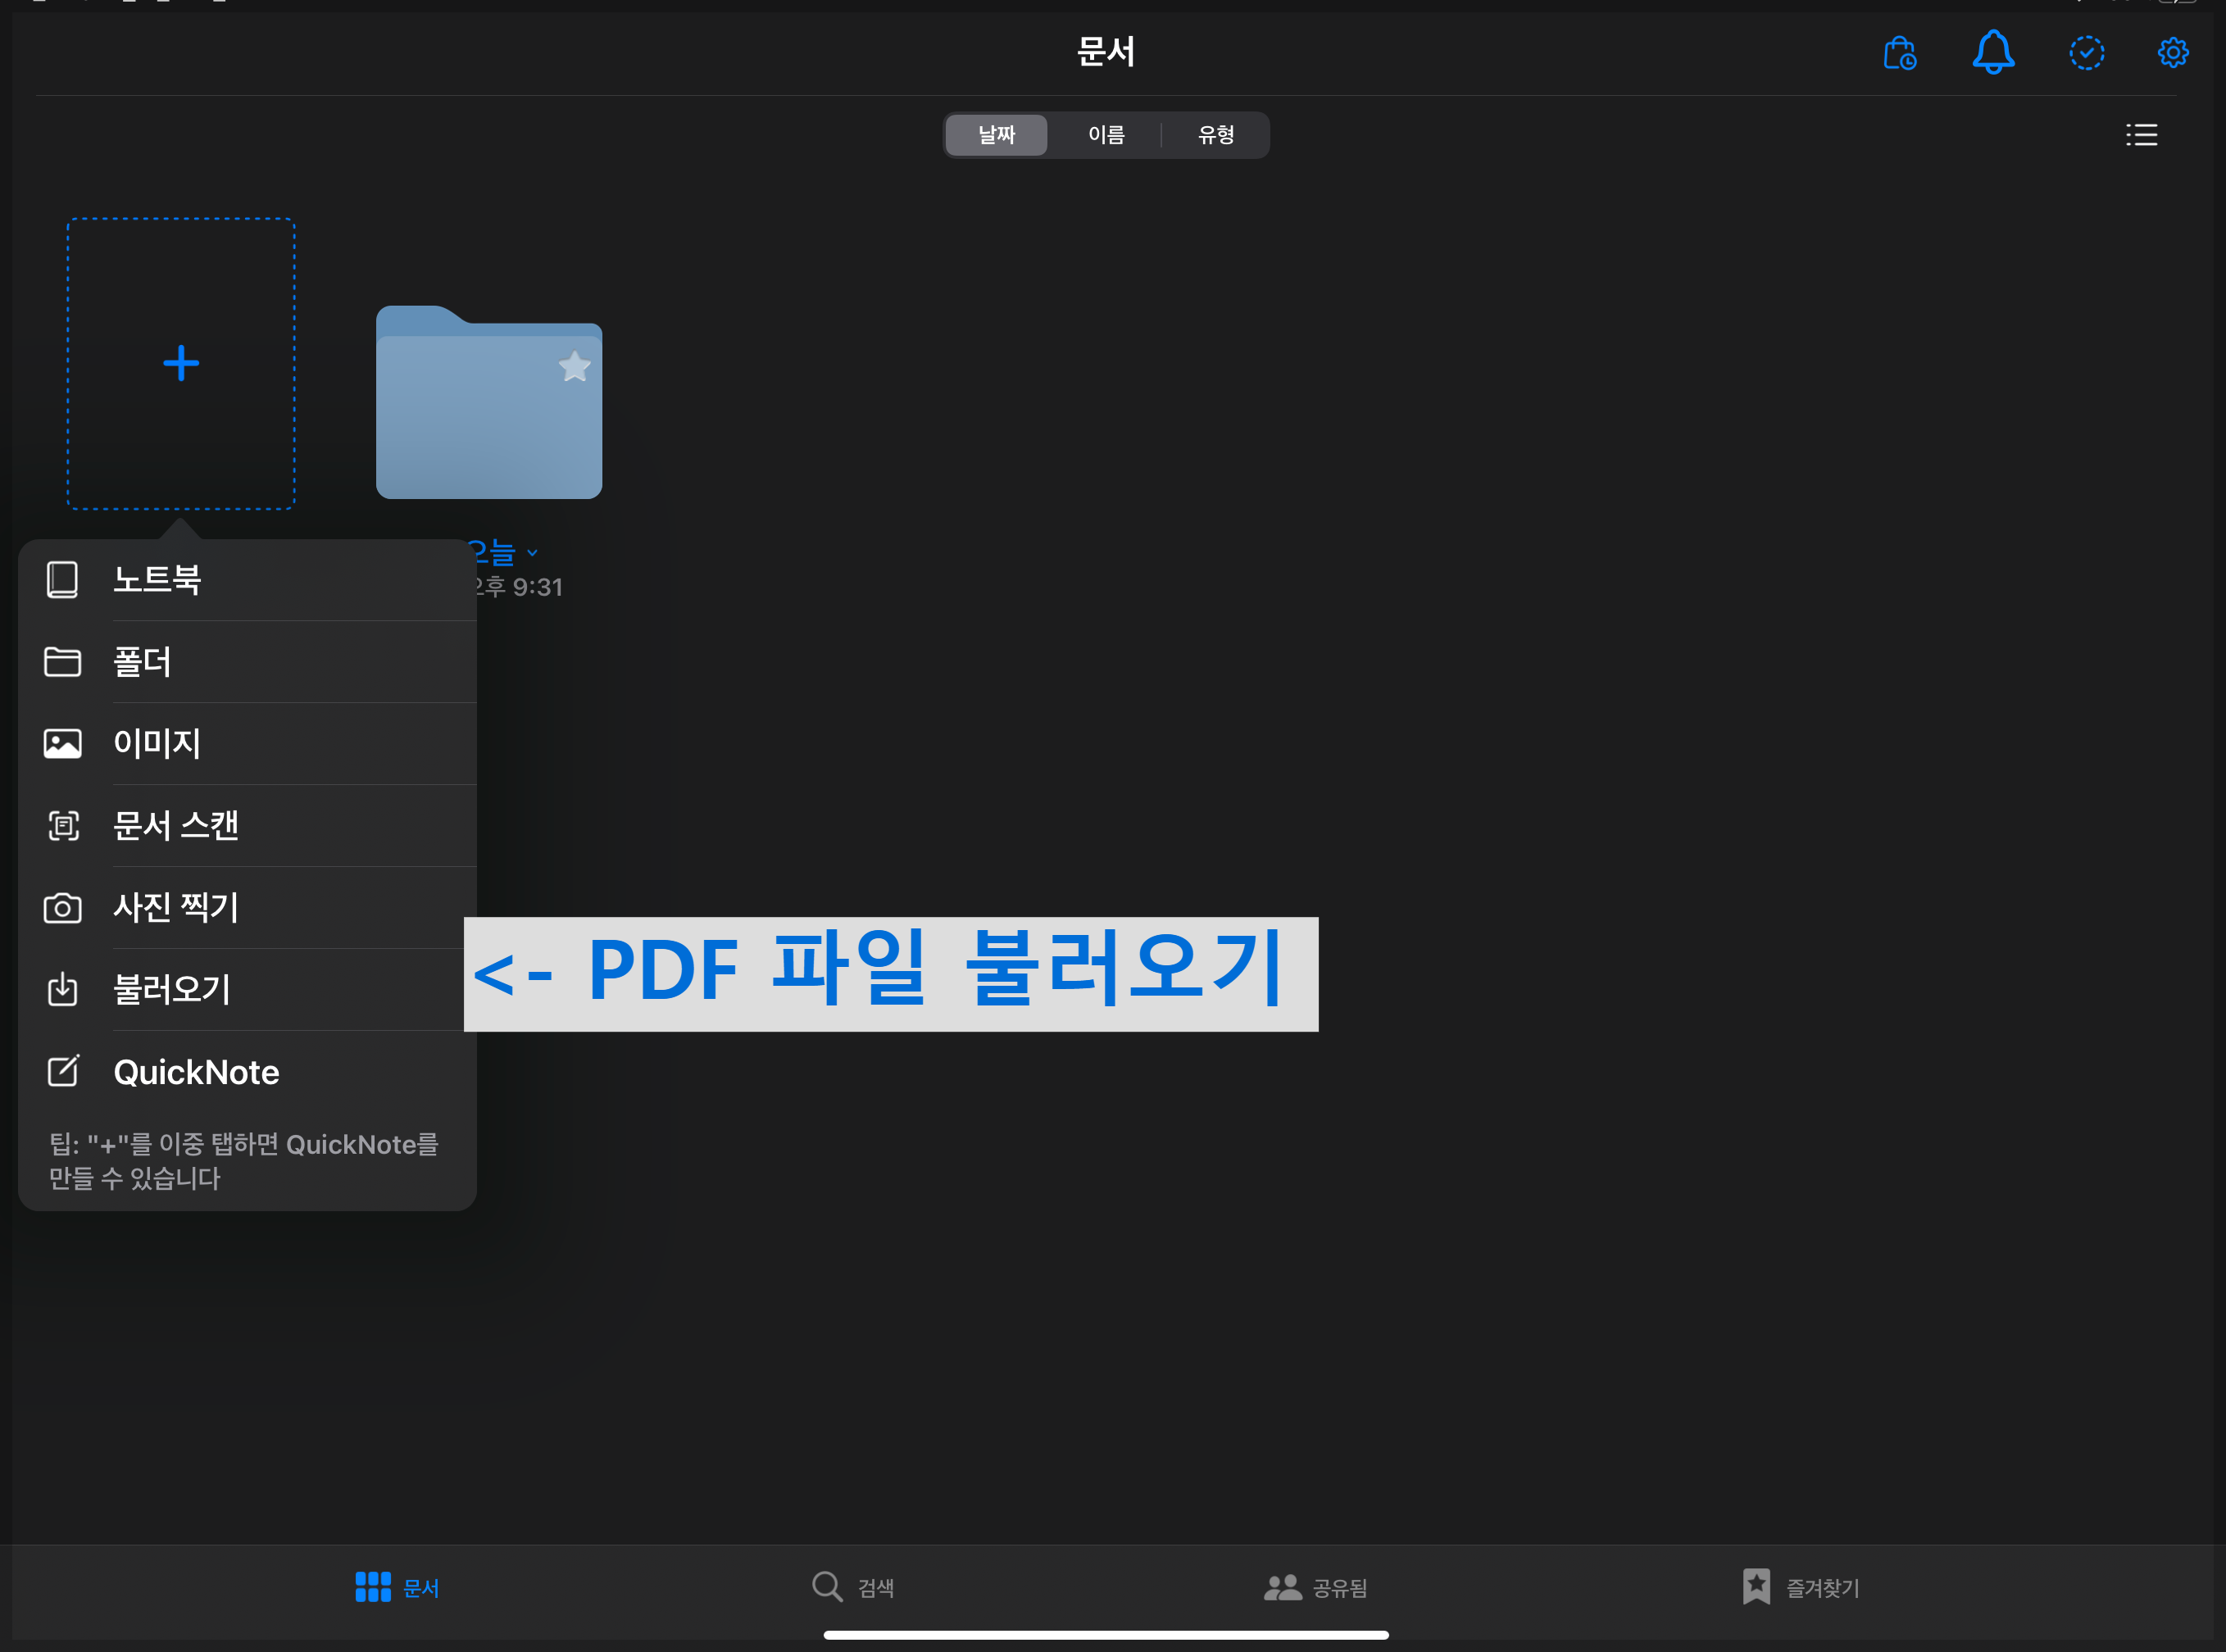Choose 폴더 from the new menu
This screenshot has height=1652, width=2226.
pyautogui.click(x=247, y=662)
